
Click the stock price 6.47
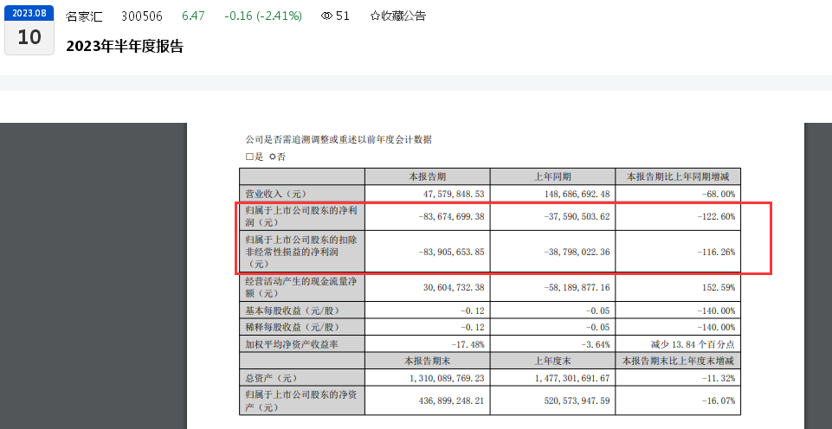point(193,16)
